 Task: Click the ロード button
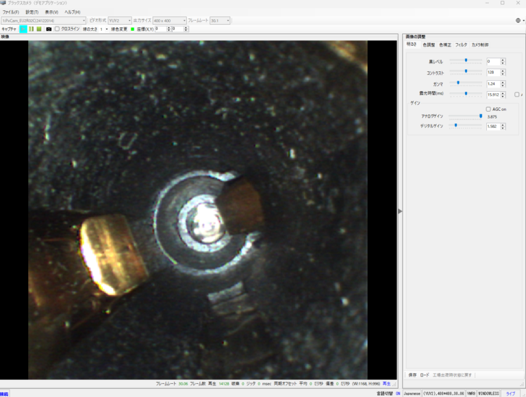[x=425, y=375]
